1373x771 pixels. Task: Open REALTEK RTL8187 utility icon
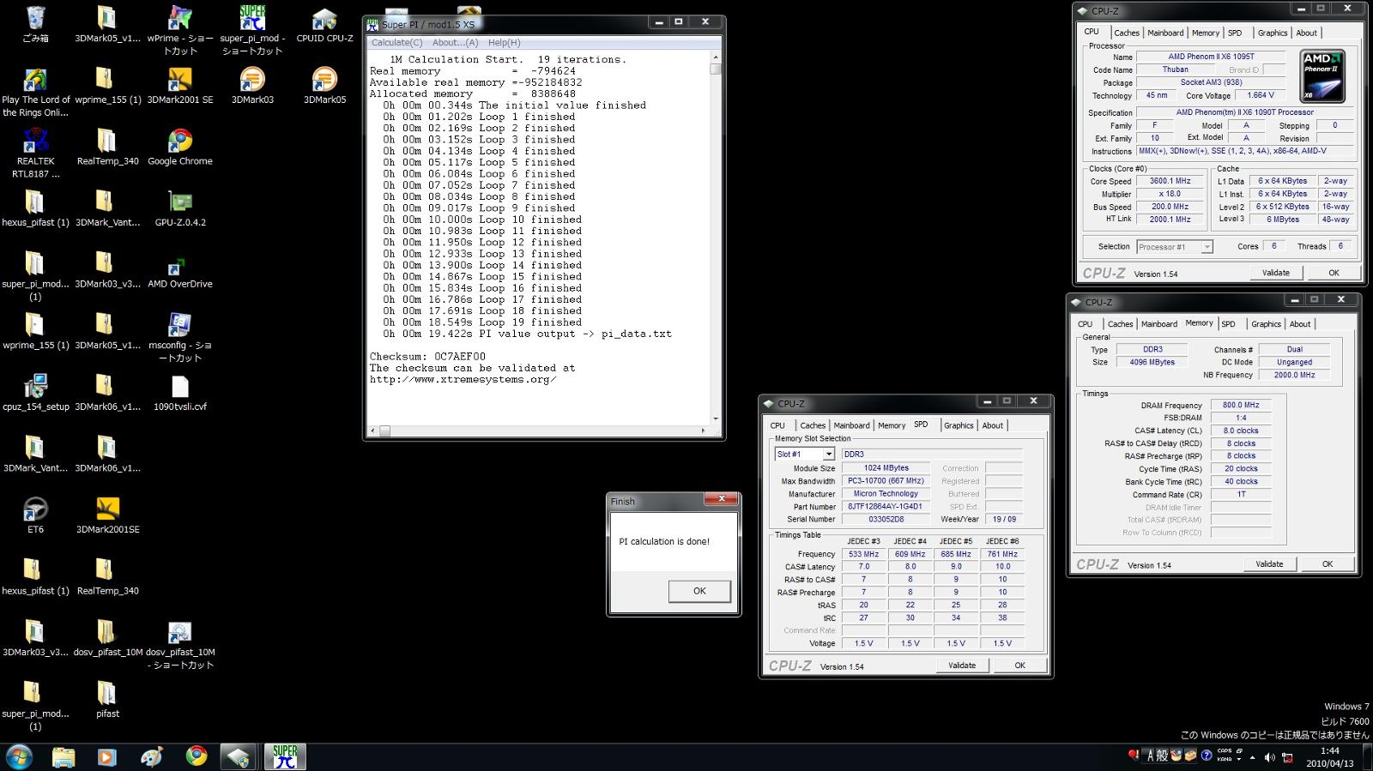point(35,154)
